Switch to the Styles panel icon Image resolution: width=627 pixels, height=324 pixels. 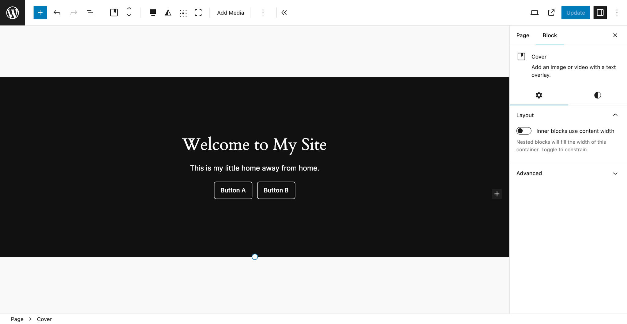pyautogui.click(x=597, y=95)
